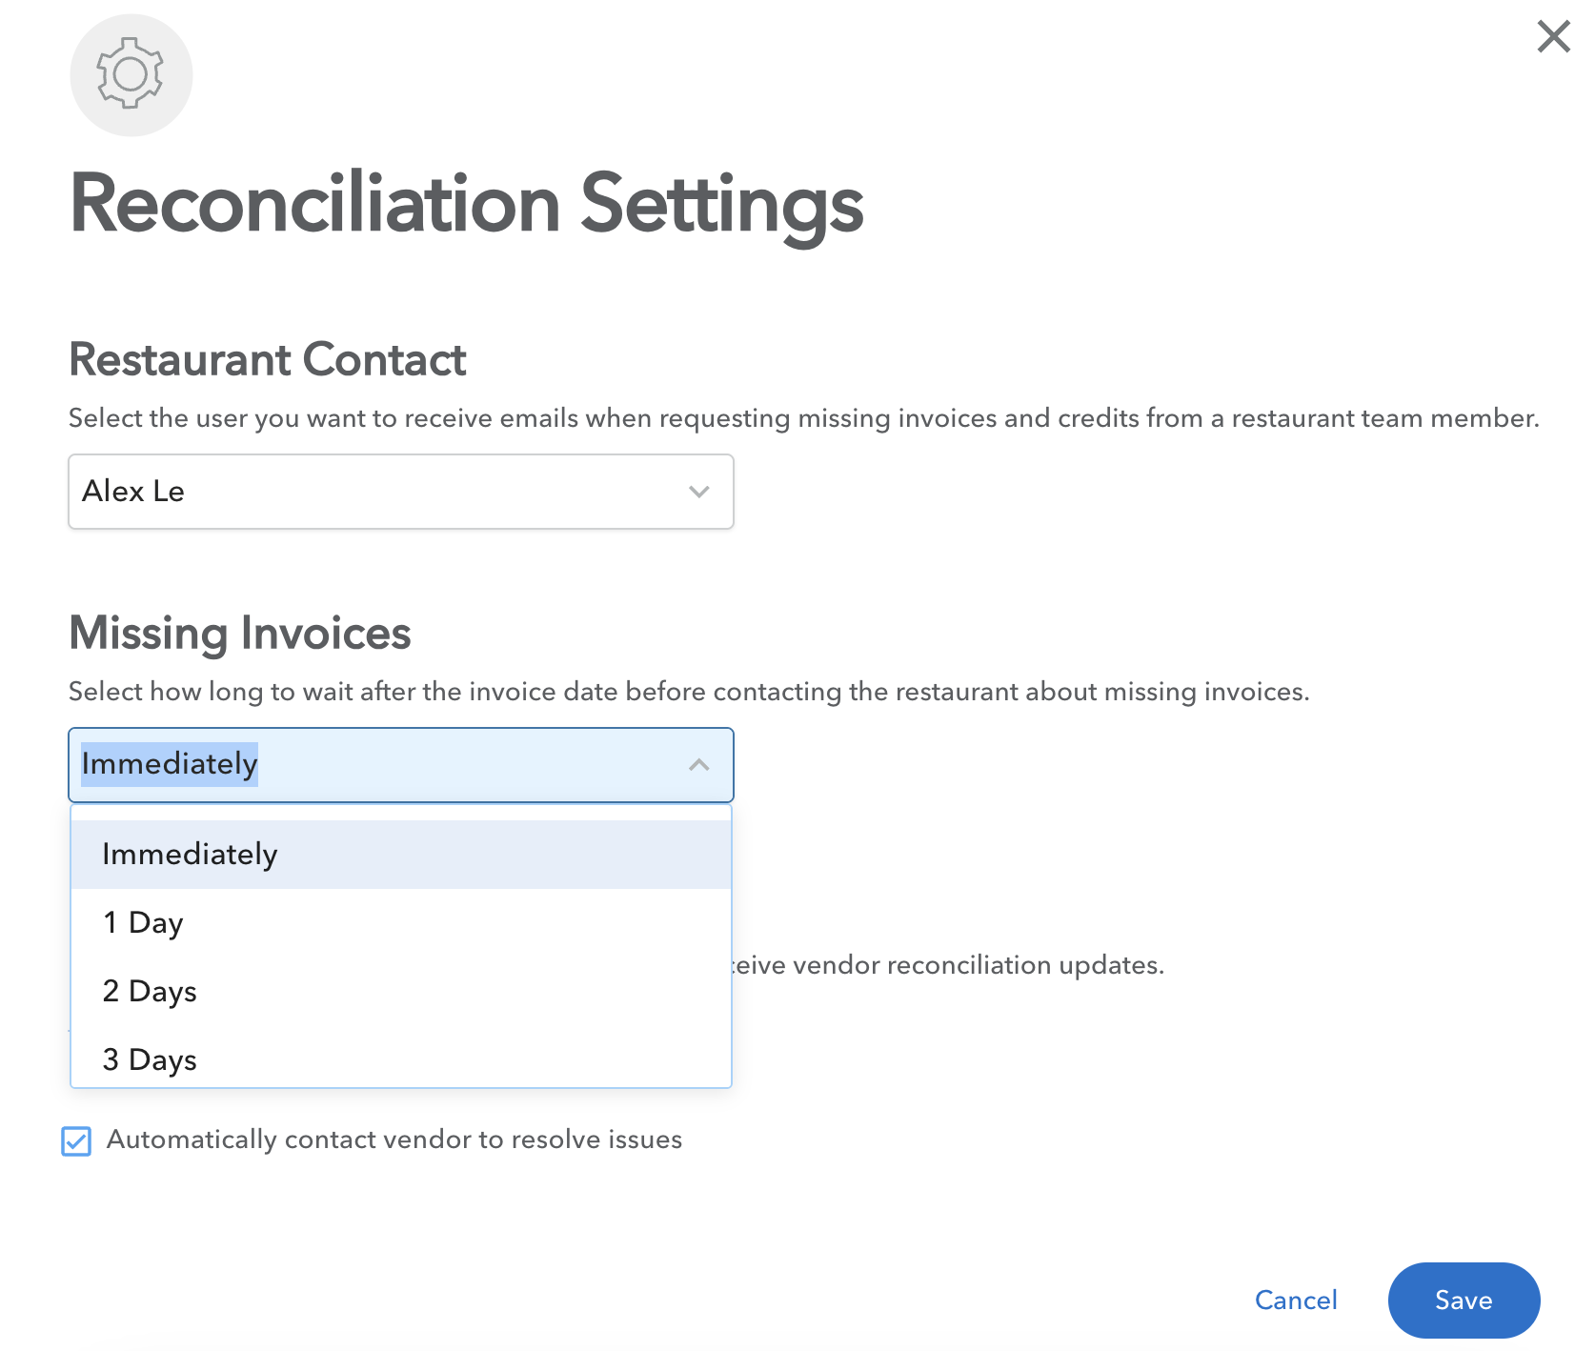
Task: Click the vendor contact checkbox label
Action: 394,1139
